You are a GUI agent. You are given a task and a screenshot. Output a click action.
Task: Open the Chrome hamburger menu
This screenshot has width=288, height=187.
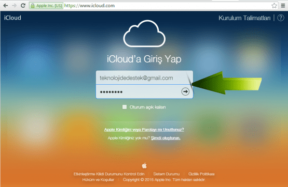(x=283, y=6)
